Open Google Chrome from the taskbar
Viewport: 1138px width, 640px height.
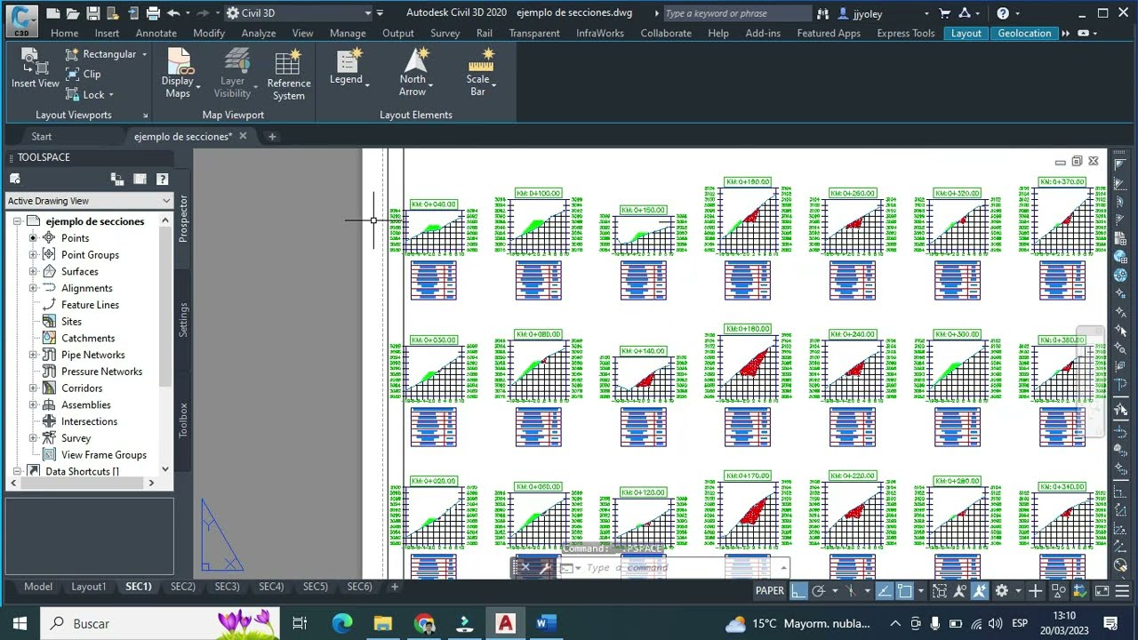(x=424, y=623)
